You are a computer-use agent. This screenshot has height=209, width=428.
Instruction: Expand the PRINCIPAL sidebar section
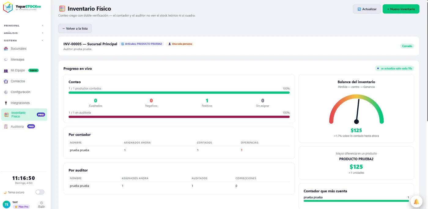tap(24, 26)
